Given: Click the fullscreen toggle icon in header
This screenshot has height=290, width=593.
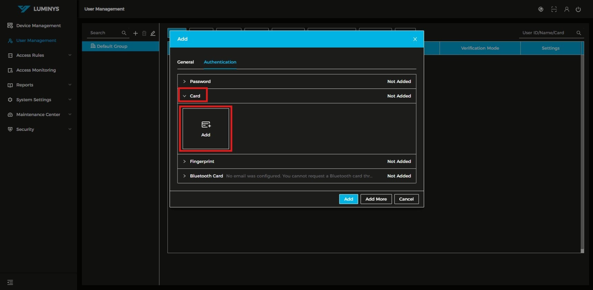Looking at the screenshot, I should 554,9.
